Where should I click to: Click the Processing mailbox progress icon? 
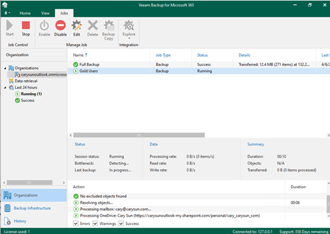[76, 209]
